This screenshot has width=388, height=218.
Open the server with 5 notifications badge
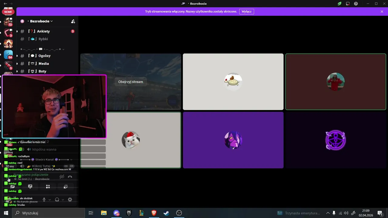8,65
